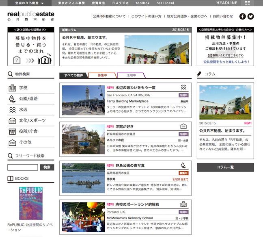Click the 検索 search button
The width and height of the screenshot is (263, 237).
pos(47,167)
